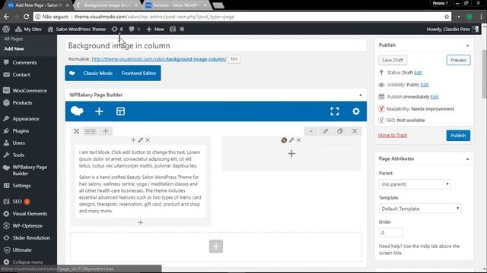487x273 pixels.
Task: Add new row with gray plus button
Action: click(216, 246)
